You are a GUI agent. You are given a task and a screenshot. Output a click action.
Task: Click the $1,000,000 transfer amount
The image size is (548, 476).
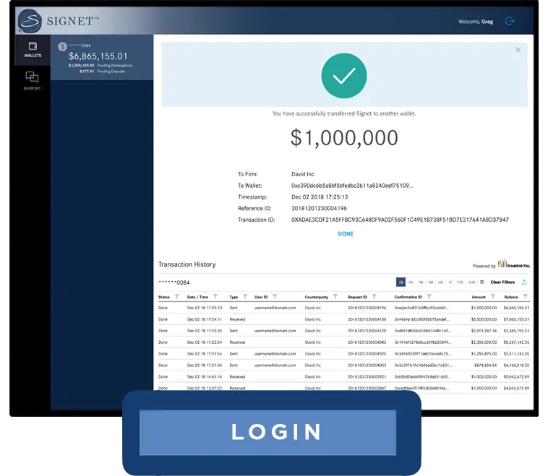[344, 137]
